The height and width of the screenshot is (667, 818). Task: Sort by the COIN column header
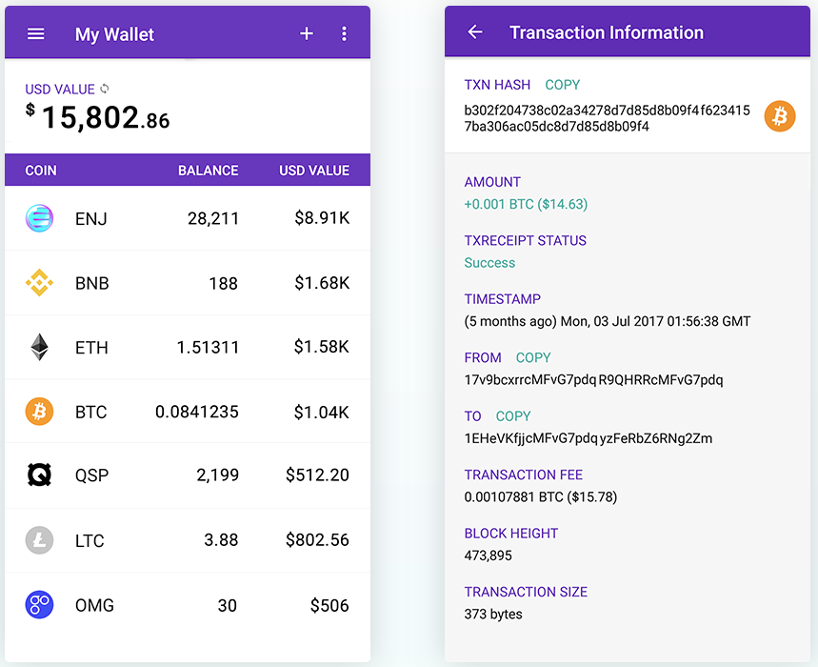click(x=40, y=171)
